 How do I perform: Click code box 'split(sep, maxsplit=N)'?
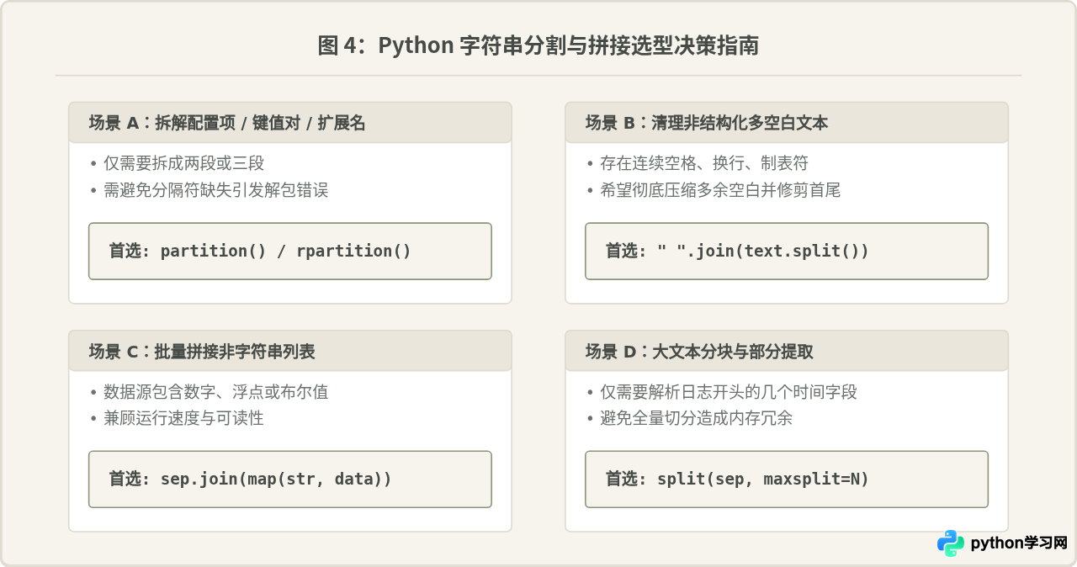pos(787,479)
